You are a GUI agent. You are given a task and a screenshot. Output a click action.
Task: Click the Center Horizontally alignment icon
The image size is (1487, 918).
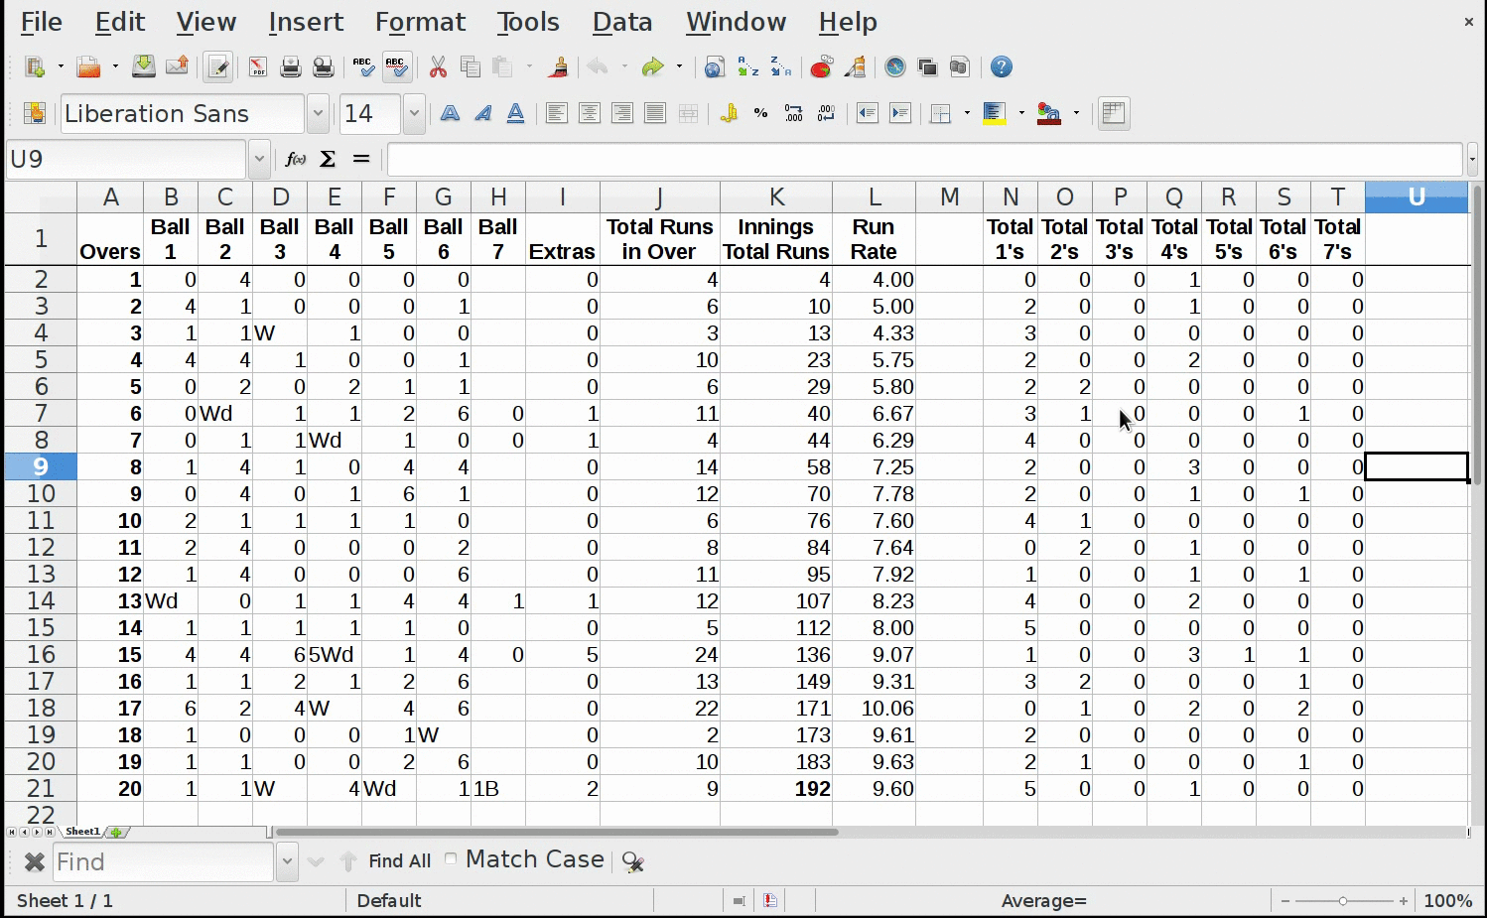pos(590,114)
